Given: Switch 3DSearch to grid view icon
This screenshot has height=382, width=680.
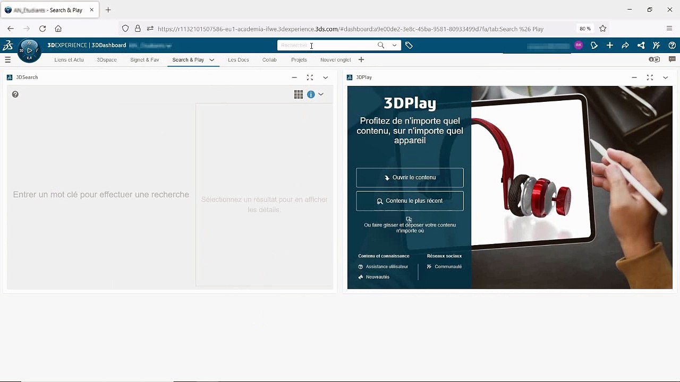Looking at the screenshot, I should [x=299, y=94].
